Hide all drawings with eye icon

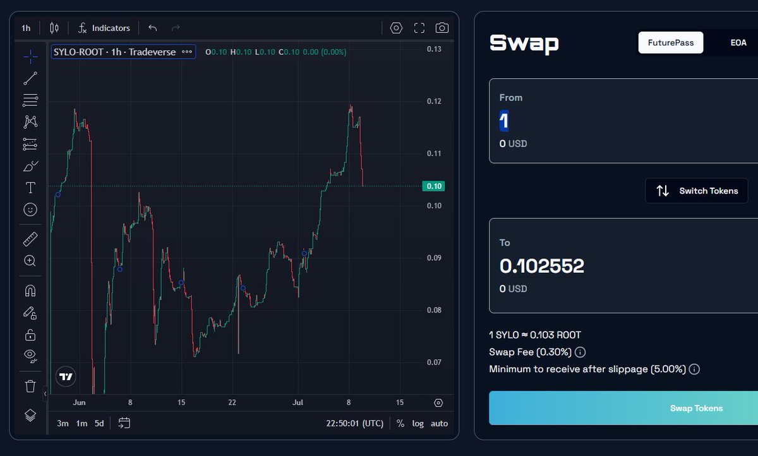click(30, 356)
